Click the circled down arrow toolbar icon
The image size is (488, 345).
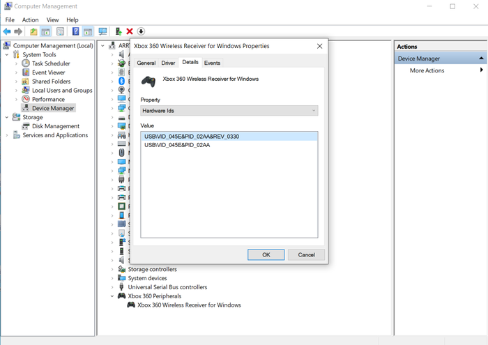click(x=141, y=31)
